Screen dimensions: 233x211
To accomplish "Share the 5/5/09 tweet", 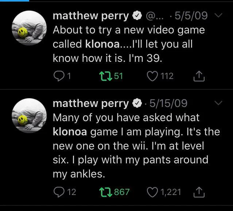I will [199, 76].
